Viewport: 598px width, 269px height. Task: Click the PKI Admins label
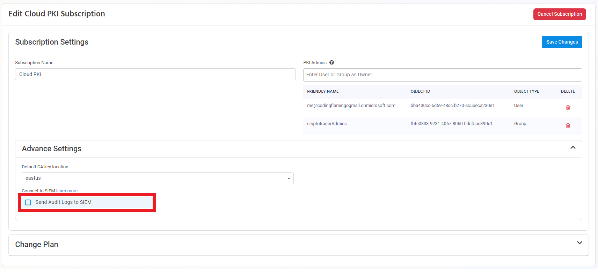315,63
